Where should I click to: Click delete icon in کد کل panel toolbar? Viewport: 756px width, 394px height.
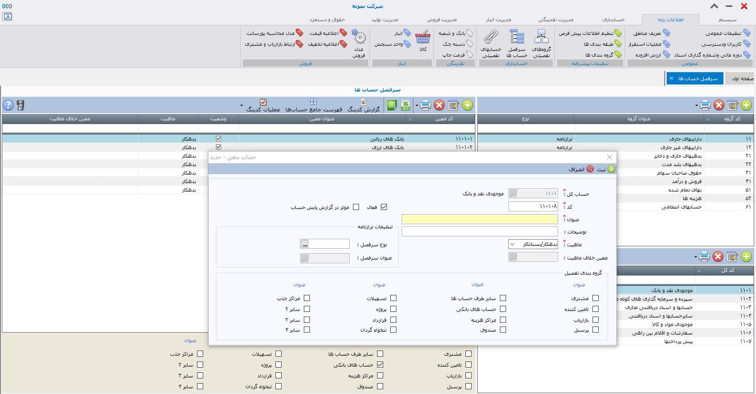click(x=718, y=257)
